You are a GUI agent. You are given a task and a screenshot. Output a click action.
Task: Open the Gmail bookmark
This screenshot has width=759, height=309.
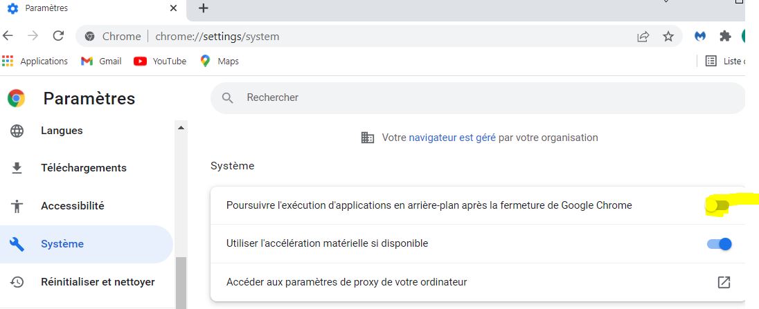101,62
